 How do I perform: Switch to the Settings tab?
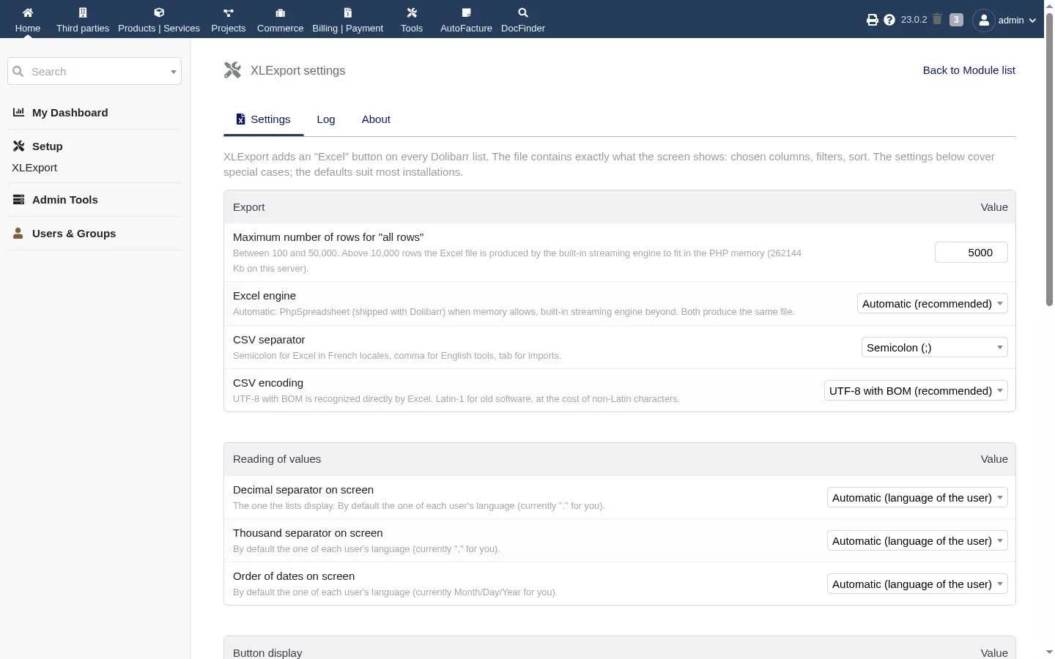pyautogui.click(x=263, y=119)
